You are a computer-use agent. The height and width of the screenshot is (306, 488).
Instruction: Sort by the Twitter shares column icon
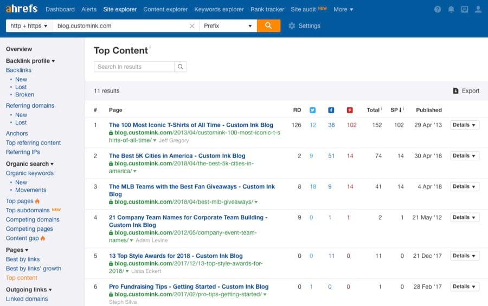point(312,110)
